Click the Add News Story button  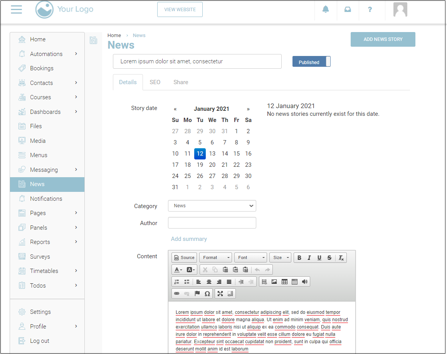coord(383,39)
